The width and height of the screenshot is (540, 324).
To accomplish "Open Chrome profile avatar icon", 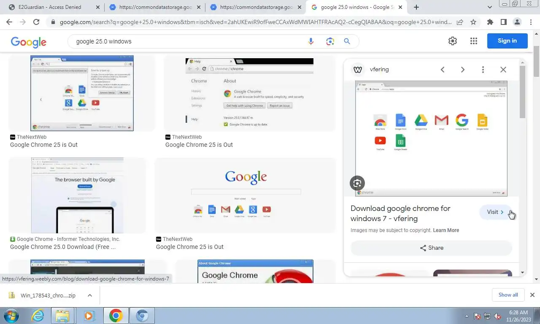I will tap(517, 22).
